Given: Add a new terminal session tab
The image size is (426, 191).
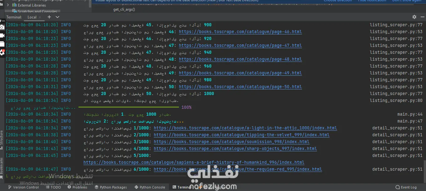Looking at the screenshot, I should [49, 17].
